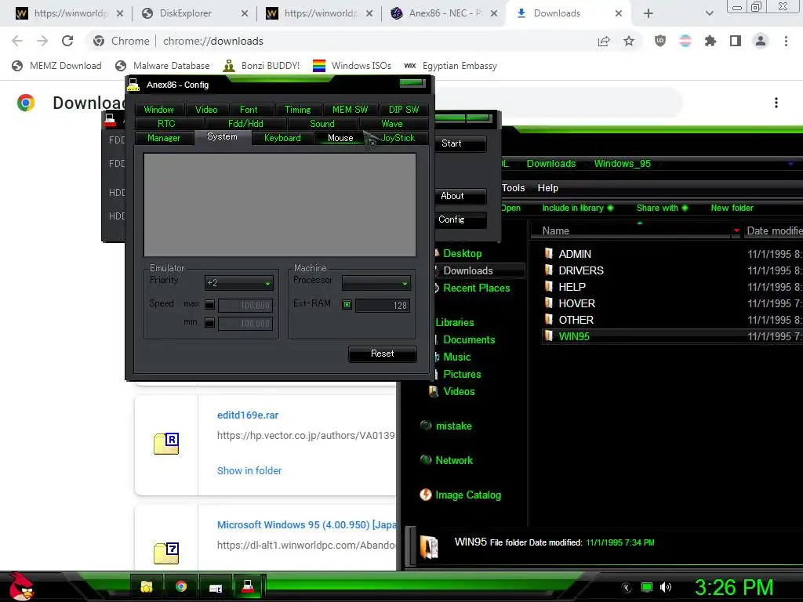Switch to the Anex86 - NEC tab

point(445,13)
